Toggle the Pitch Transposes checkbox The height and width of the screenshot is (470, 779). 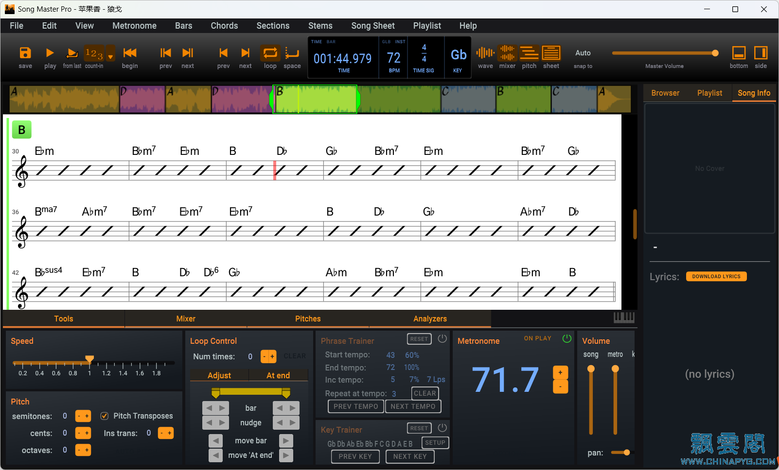pos(104,416)
